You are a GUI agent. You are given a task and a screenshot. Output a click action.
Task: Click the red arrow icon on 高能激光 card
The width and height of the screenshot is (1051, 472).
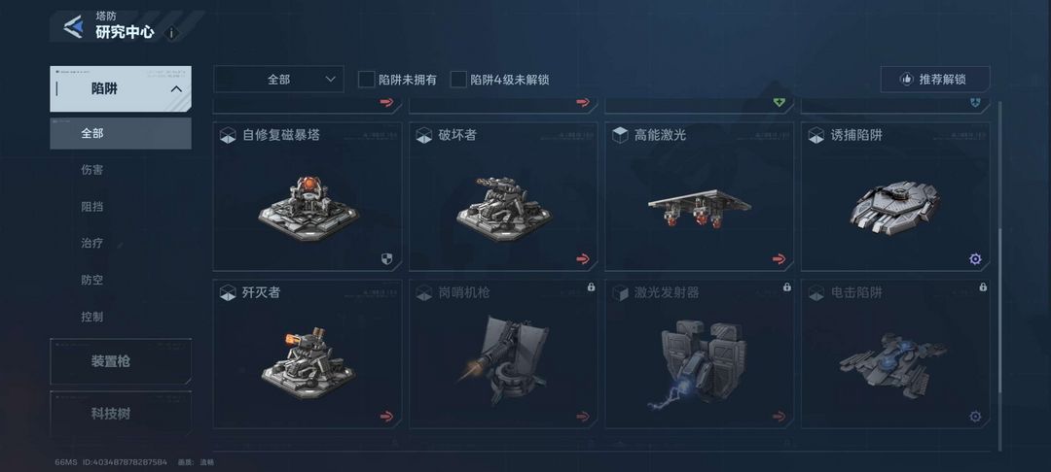tap(779, 258)
